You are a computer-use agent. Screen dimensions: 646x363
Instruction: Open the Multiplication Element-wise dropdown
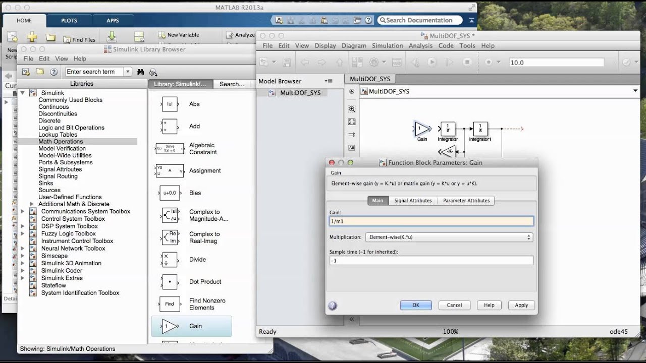[x=449, y=237]
